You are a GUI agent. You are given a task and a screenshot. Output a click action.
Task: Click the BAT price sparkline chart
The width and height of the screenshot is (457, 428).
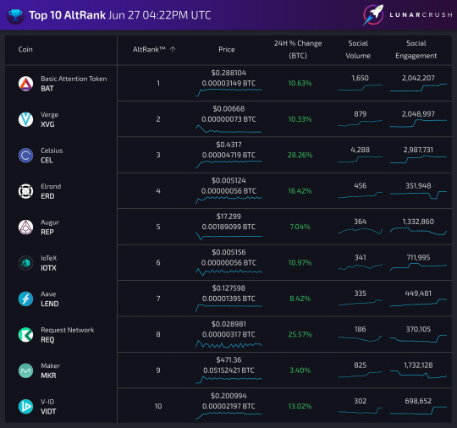[x=228, y=92]
